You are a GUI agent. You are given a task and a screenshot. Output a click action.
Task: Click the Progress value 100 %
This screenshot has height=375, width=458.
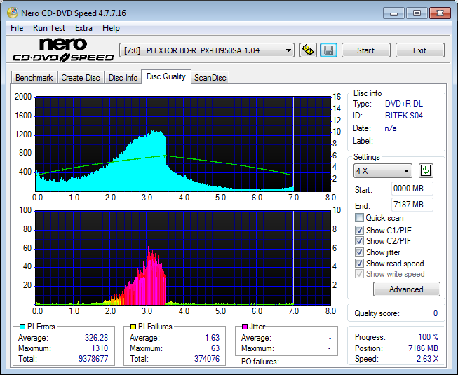(429, 337)
